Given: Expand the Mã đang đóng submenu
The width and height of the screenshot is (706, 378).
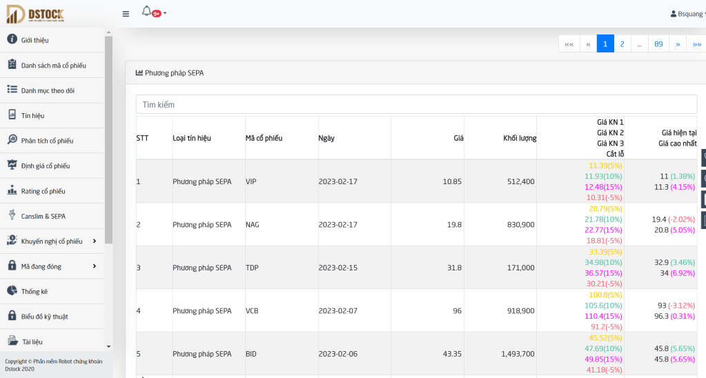Looking at the screenshot, I should coord(94,266).
